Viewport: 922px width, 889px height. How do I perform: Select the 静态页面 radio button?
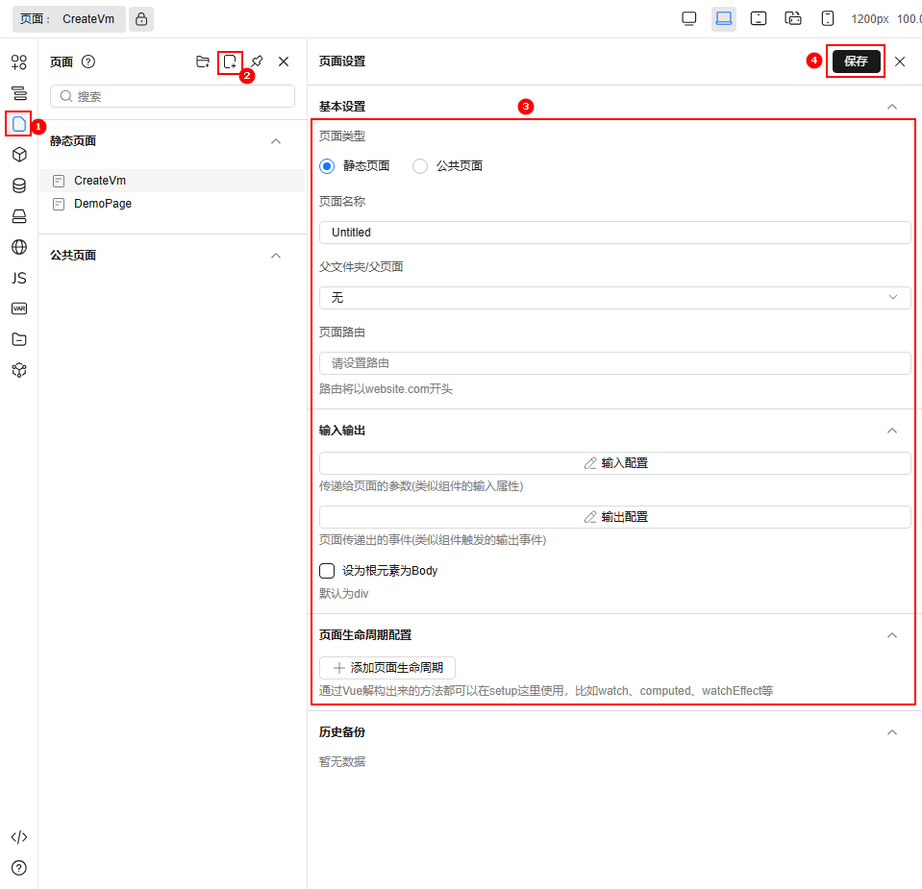pyautogui.click(x=326, y=165)
